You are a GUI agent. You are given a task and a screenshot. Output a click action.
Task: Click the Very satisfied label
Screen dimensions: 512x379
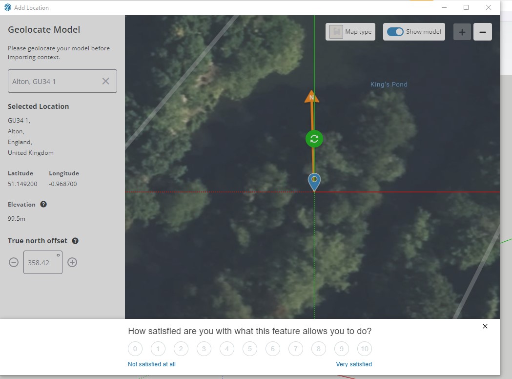(x=354, y=364)
